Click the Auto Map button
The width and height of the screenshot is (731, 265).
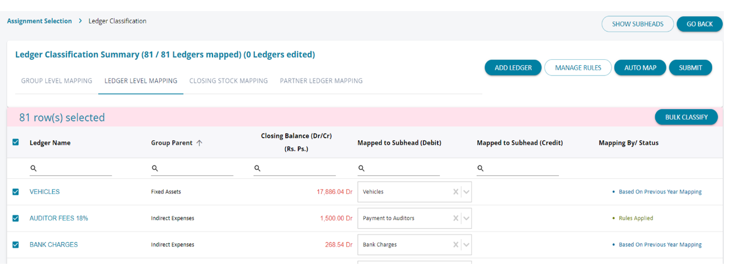pyautogui.click(x=640, y=68)
